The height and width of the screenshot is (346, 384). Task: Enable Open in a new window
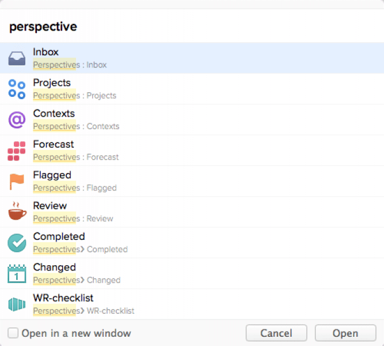tap(13, 333)
